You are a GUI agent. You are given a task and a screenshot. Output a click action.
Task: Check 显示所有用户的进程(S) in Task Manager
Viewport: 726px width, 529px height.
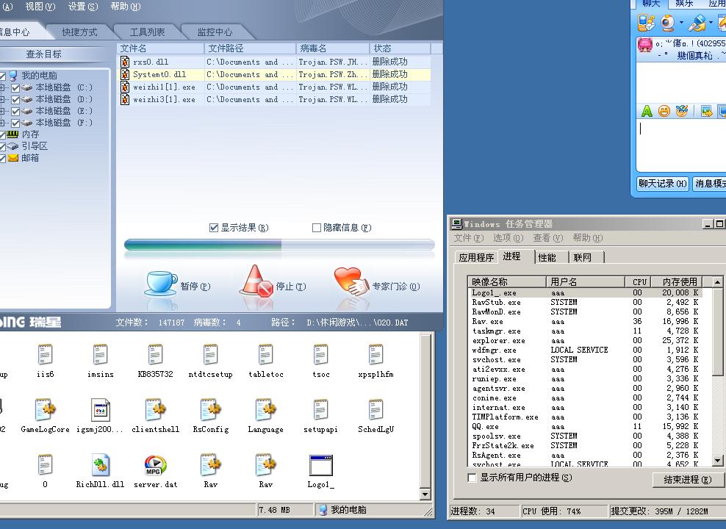tap(472, 478)
